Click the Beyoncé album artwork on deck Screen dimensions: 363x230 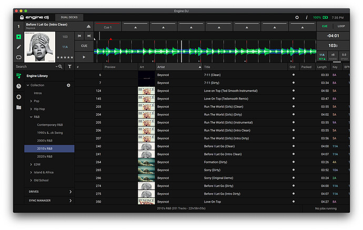pyautogui.click(x=40, y=47)
